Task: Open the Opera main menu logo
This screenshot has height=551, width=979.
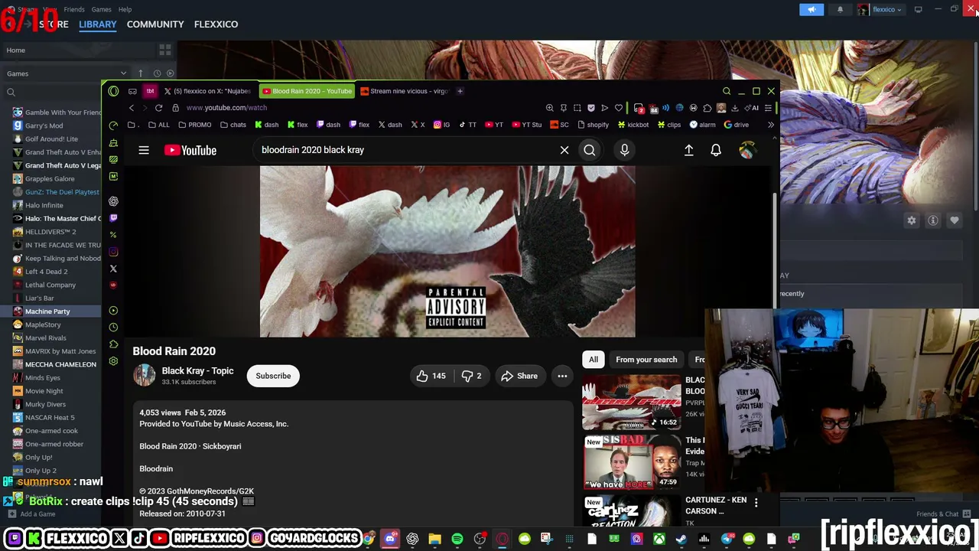Action: [x=113, y=91]
